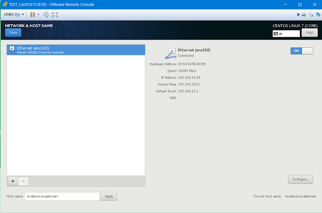Click the blue double-chevron devices expander

pyautogui.click(x=298, y=15)
